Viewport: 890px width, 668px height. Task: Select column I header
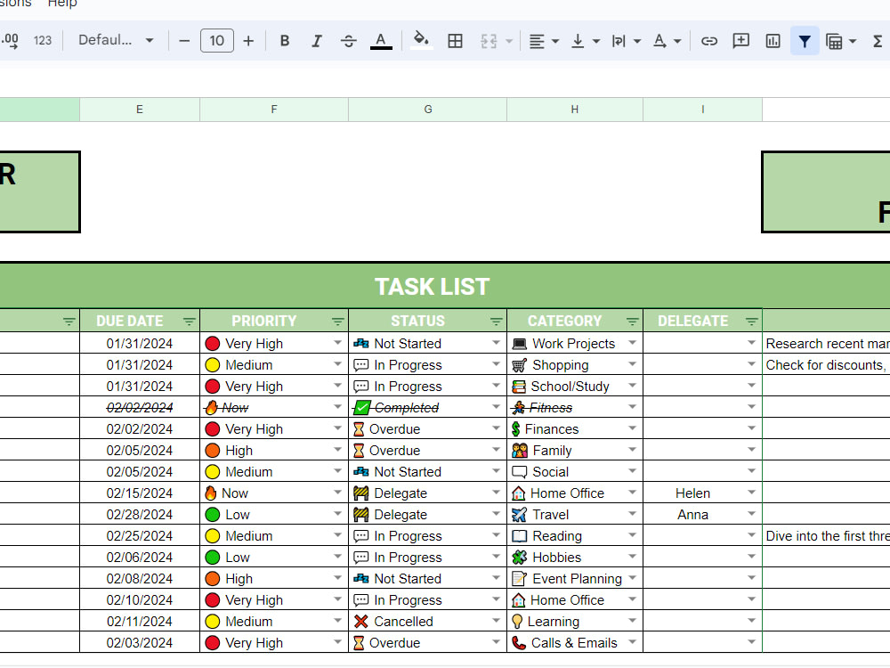[x=703, y=110]
